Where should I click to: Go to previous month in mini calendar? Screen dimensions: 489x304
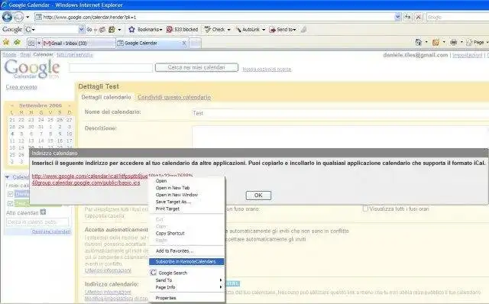(x=12, y=105)
